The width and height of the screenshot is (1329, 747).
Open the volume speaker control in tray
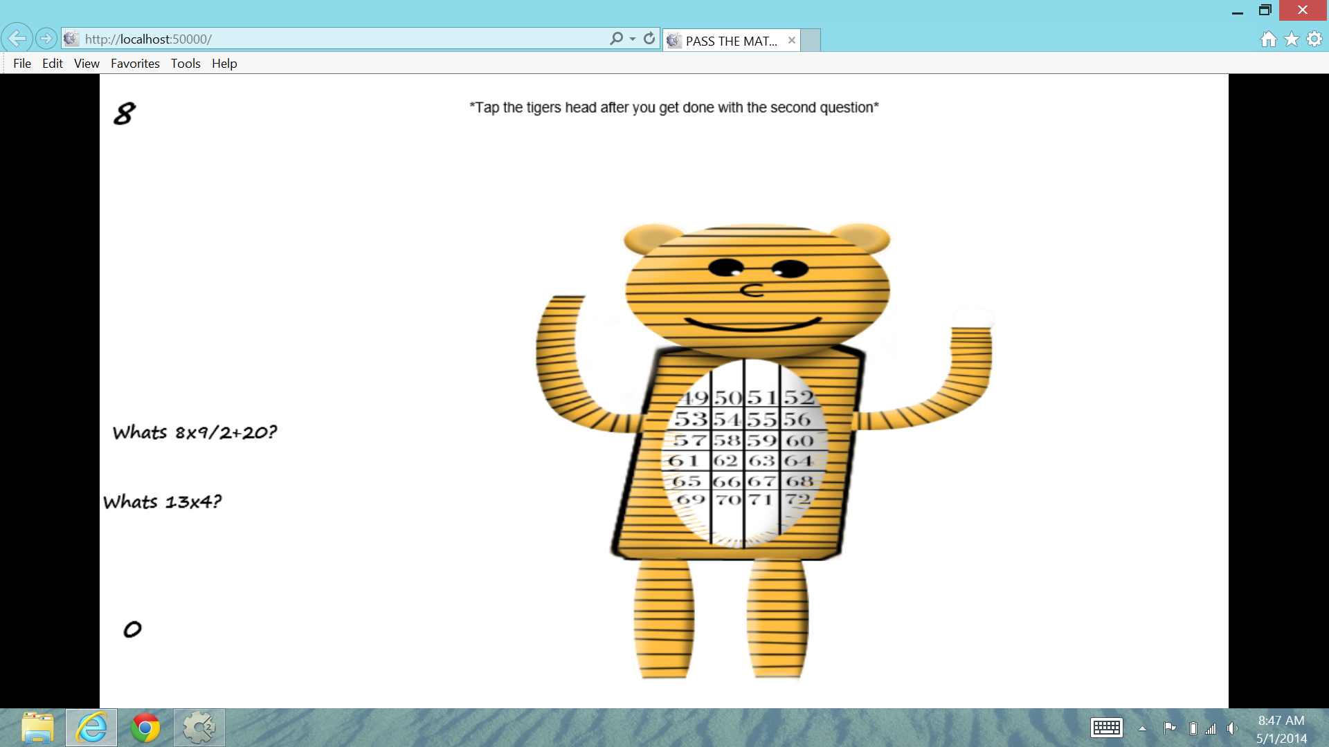(x=1232, y=728)
